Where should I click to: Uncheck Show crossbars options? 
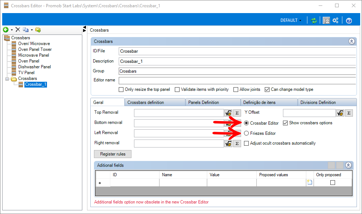tap(286, 123)
